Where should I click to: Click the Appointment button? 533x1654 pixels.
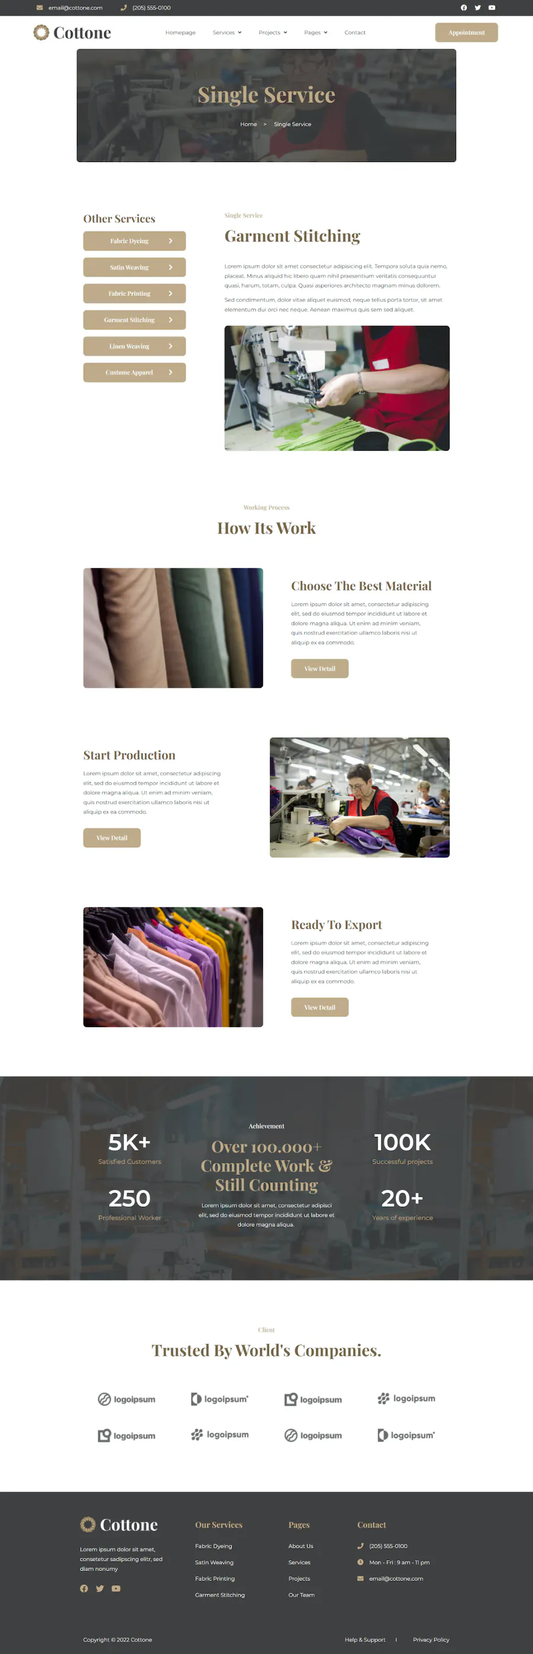[x=466, y=33]
